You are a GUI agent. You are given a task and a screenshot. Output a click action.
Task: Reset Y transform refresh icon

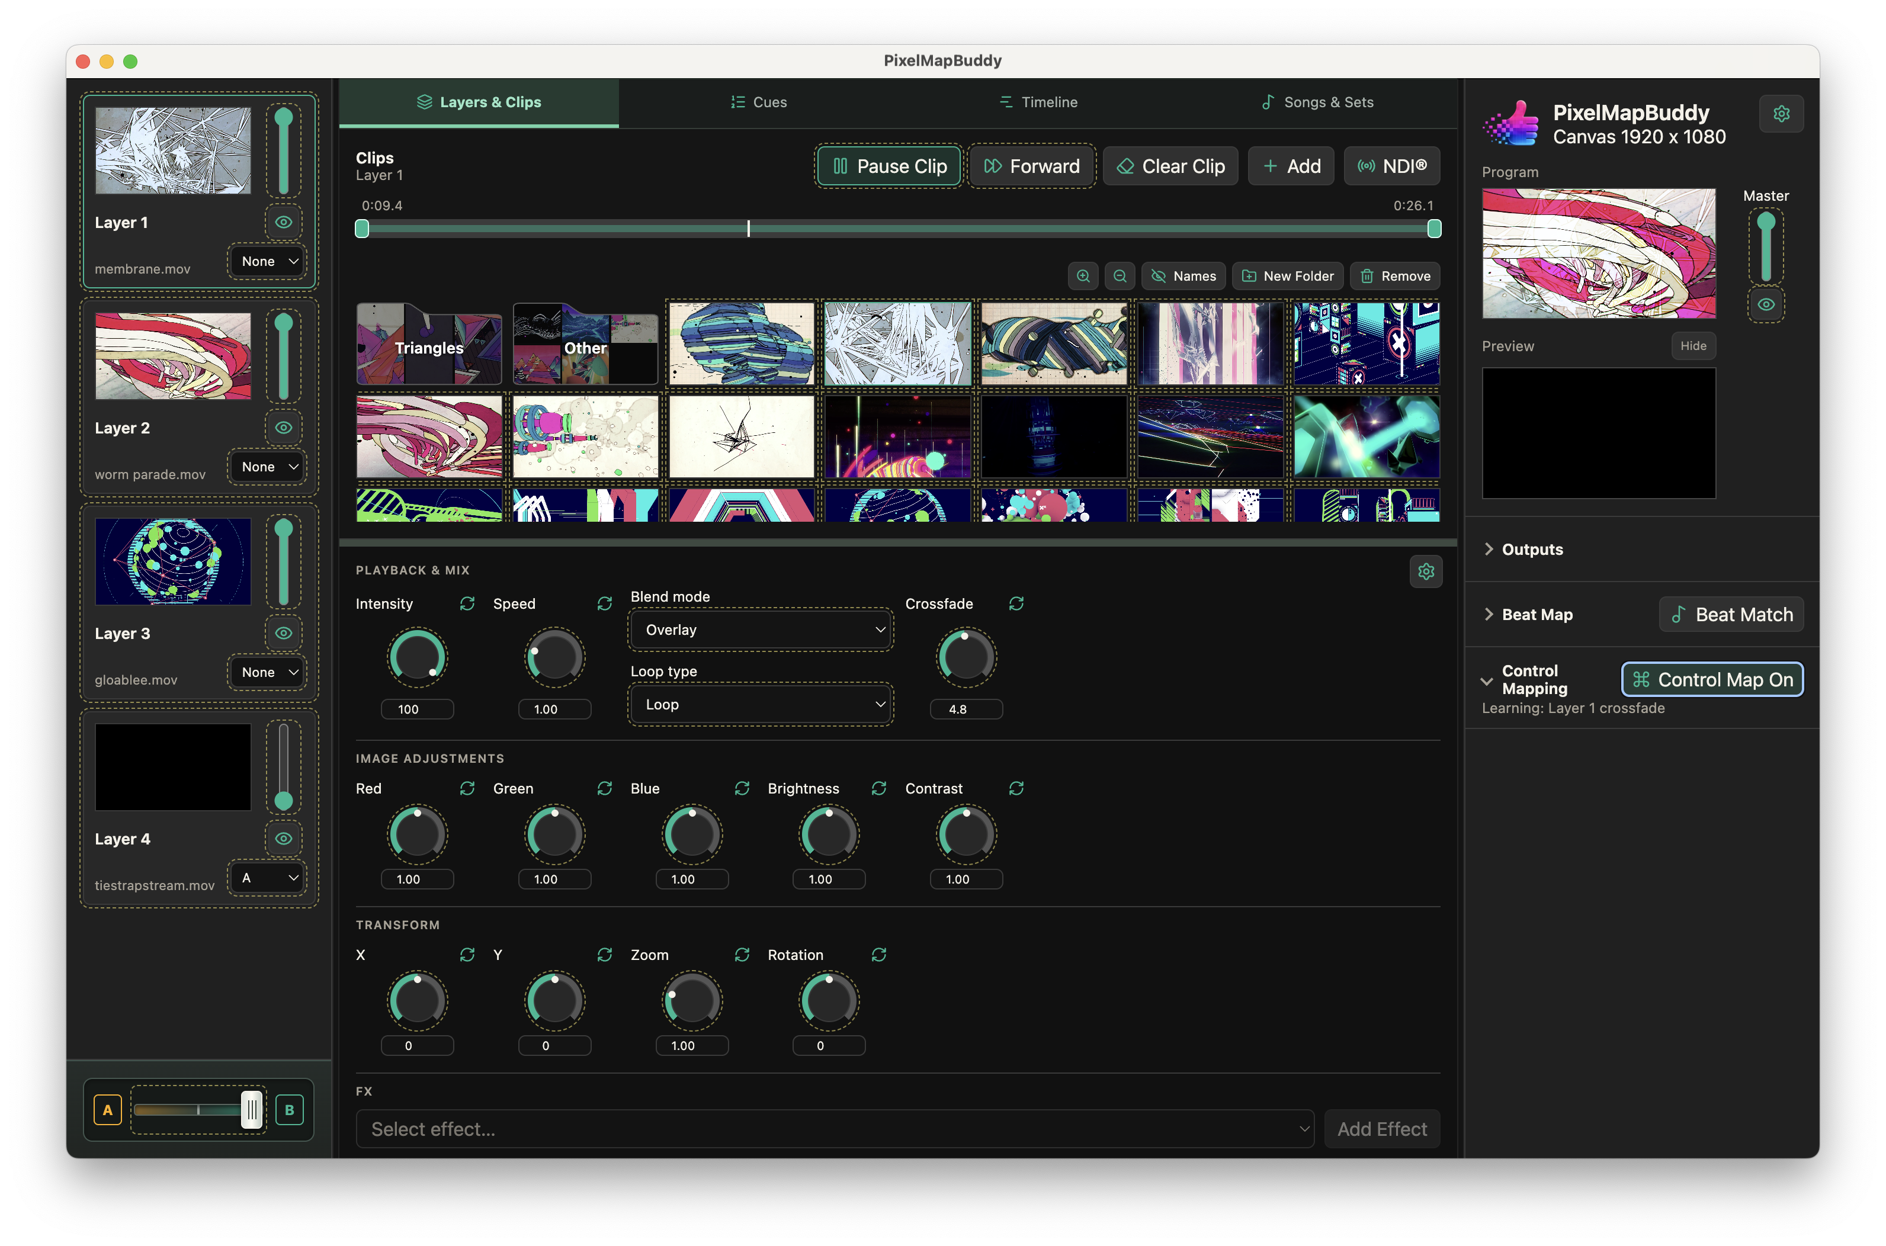605,955
